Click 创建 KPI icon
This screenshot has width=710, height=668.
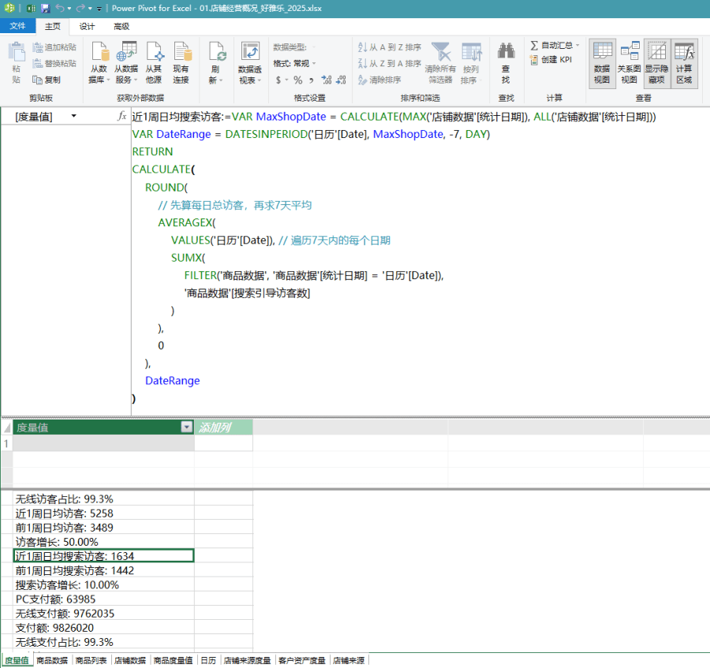[x=534, y=60]
